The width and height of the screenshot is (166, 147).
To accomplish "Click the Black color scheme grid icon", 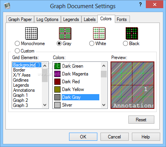I will coord(132,33).
